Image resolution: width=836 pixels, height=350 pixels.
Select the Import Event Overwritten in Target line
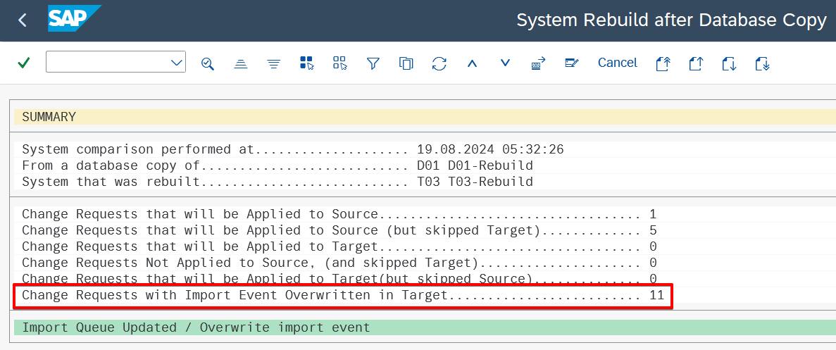coord(343,296)
